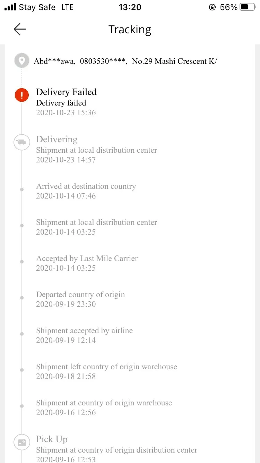The image size is (260, 463).
Task: Tap the back arrow icon
Action: (20, 30)
